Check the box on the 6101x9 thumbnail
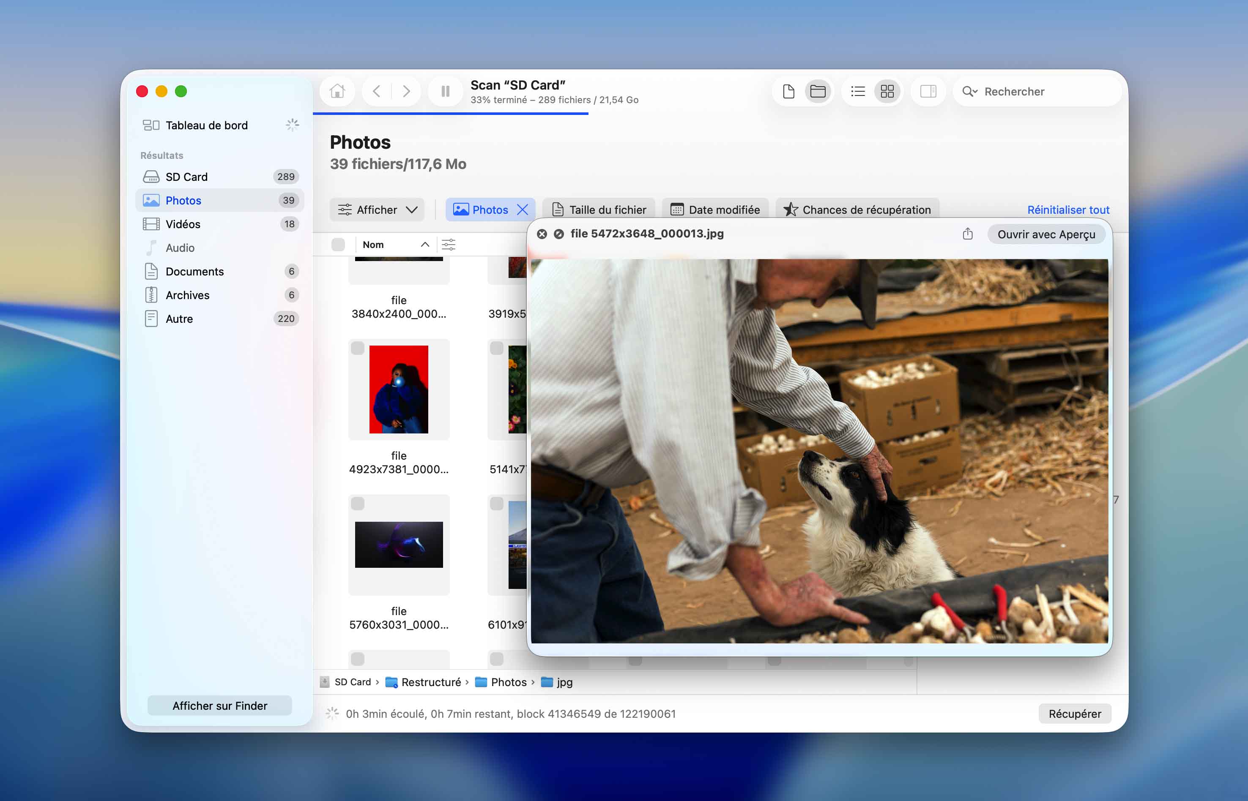 (x=497, y=504)
